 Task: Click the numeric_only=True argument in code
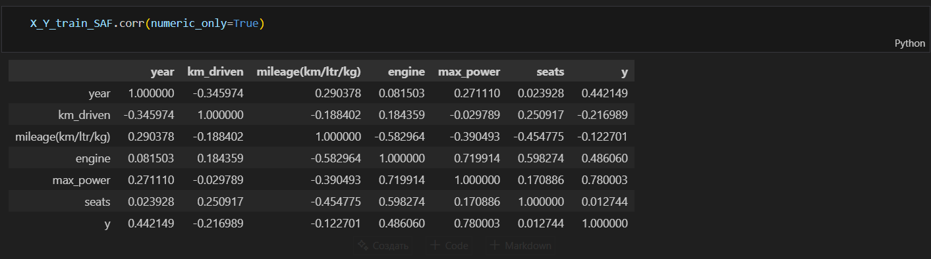[204, 24]
